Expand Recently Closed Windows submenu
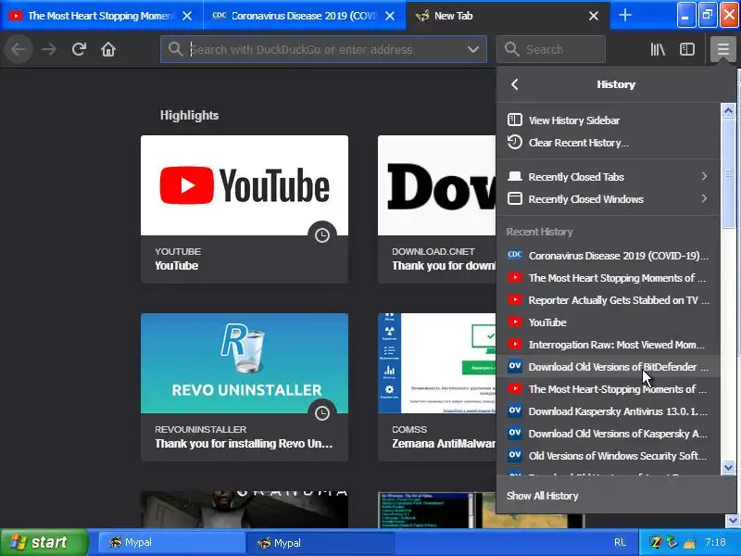Image resolution: width=741 pixels, height=556 pixels. tap(609, 199)
